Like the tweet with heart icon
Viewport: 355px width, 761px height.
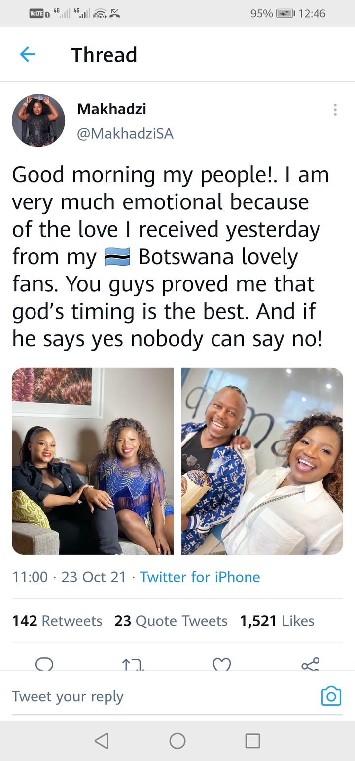click(222, 664)
